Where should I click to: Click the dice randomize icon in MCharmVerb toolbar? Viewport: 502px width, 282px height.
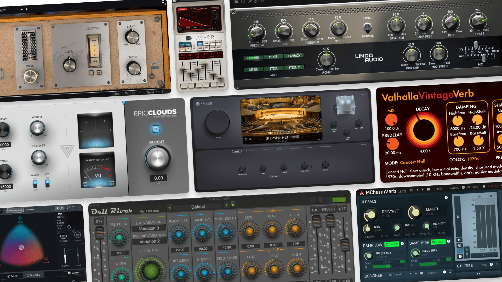tap(429, 190)
